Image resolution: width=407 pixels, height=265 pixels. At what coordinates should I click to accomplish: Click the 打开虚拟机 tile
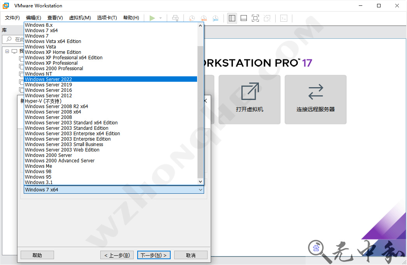coord(249,100)
